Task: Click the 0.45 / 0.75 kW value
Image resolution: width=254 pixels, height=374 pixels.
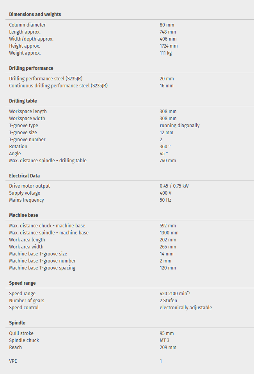Action: coord(174,186)
